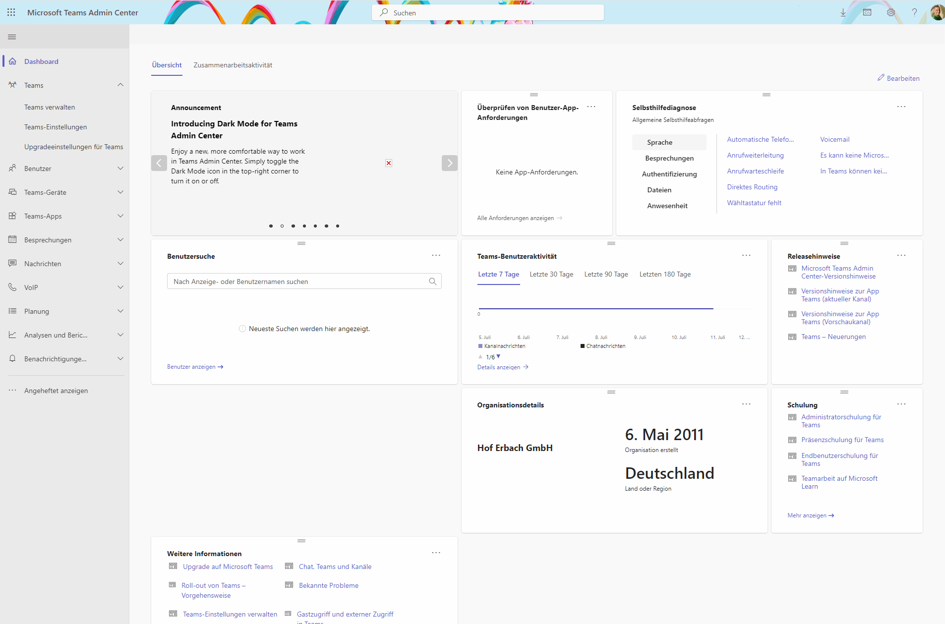Open the download icon in top bar
Viewport: 945px width, 624px height.
click(x=842, y=12)
